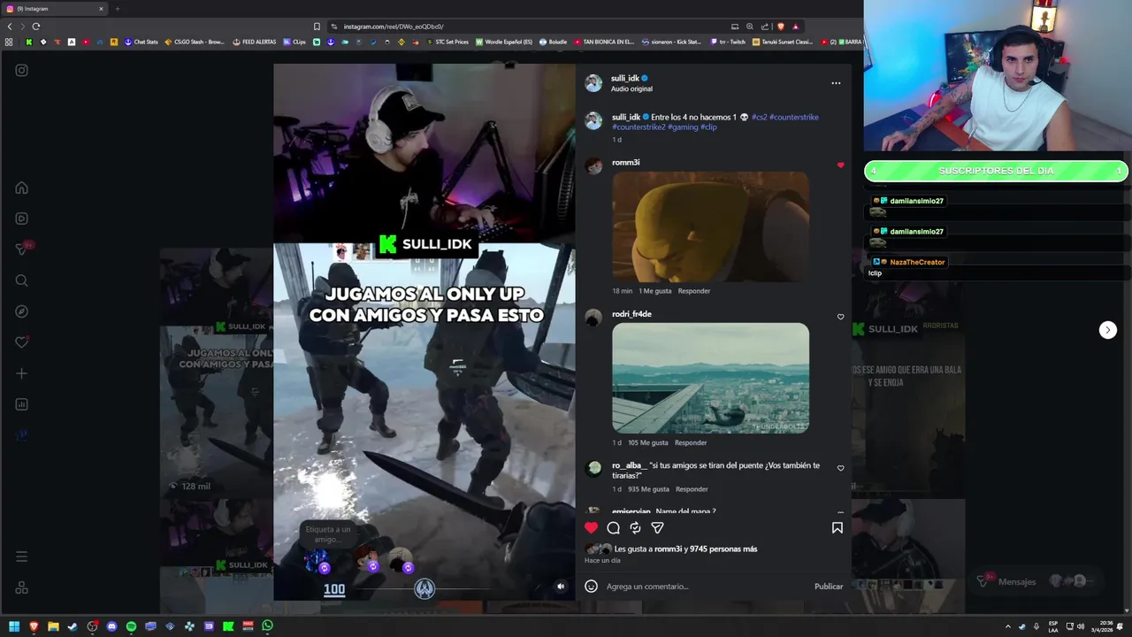Focus the Agrega un comentario field
Viewport: 1132px width, 637px height.
707,587
